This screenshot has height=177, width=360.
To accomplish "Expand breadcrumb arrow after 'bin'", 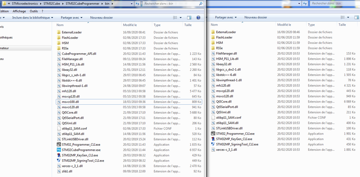I will [x=112, y=4].
